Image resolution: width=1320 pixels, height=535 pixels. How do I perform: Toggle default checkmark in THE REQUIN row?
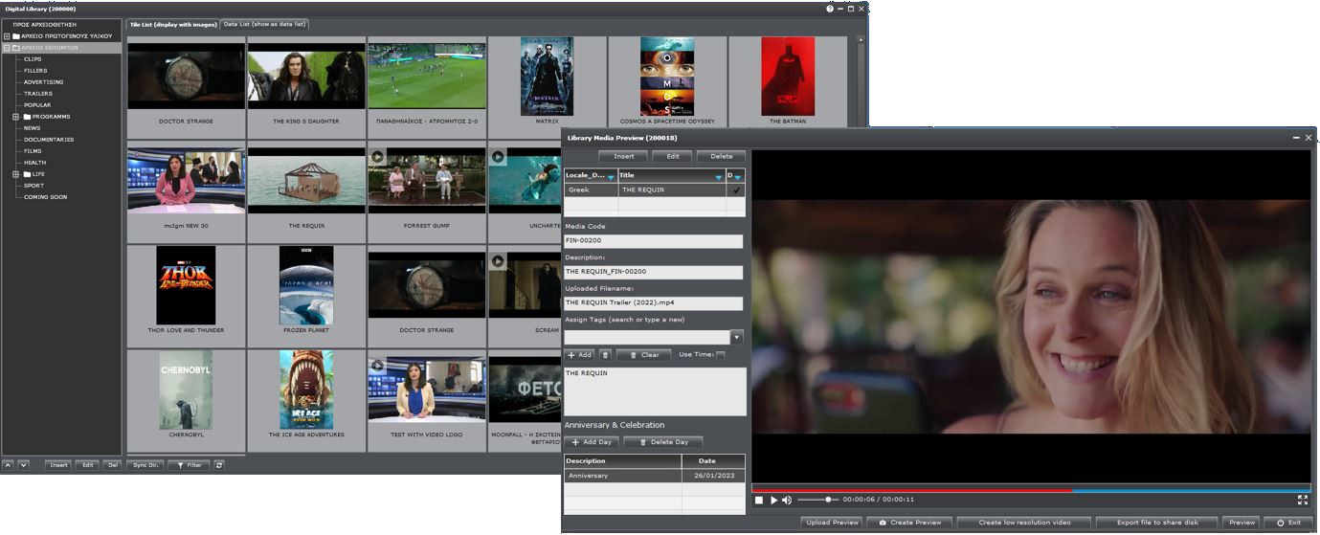click(736, 190)
